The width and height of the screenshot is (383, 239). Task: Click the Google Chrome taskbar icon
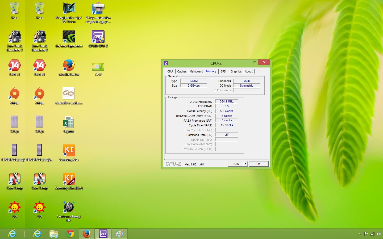(x=70, y=234)
